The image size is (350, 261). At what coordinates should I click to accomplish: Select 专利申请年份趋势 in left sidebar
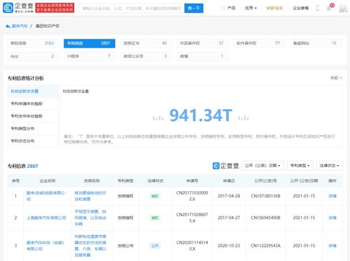[33, 104]
